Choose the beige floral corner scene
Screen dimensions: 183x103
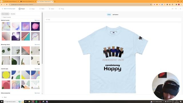pos(35,60)
